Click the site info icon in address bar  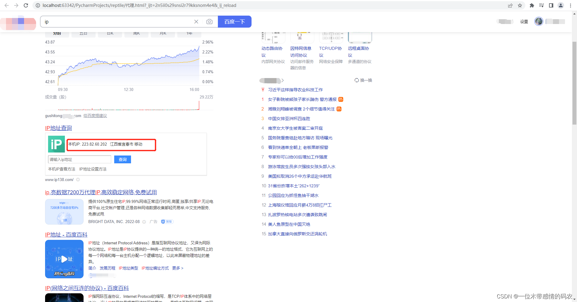pyautogui.click(x=38, y=5)
